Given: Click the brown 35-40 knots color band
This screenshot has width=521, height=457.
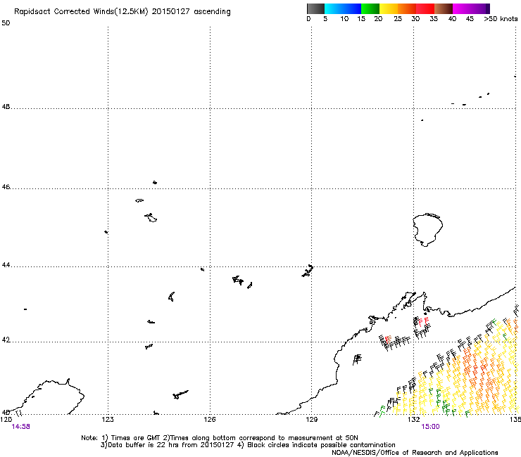Looking at the screenshot, I should pos(444,8).
